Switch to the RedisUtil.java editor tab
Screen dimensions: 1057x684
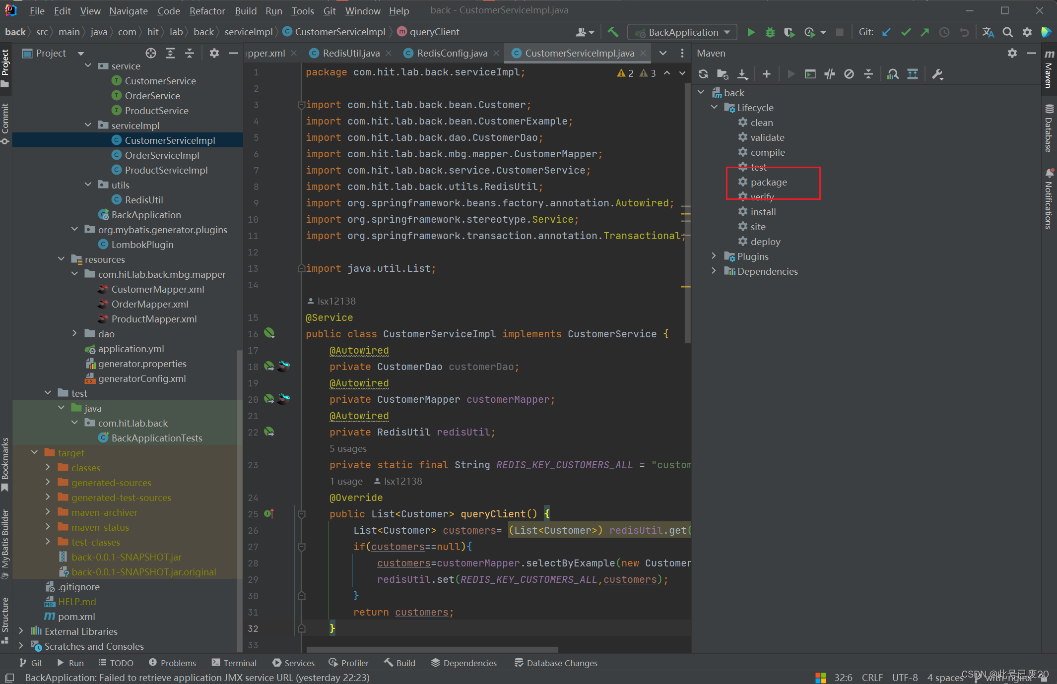tap(350, 53)
